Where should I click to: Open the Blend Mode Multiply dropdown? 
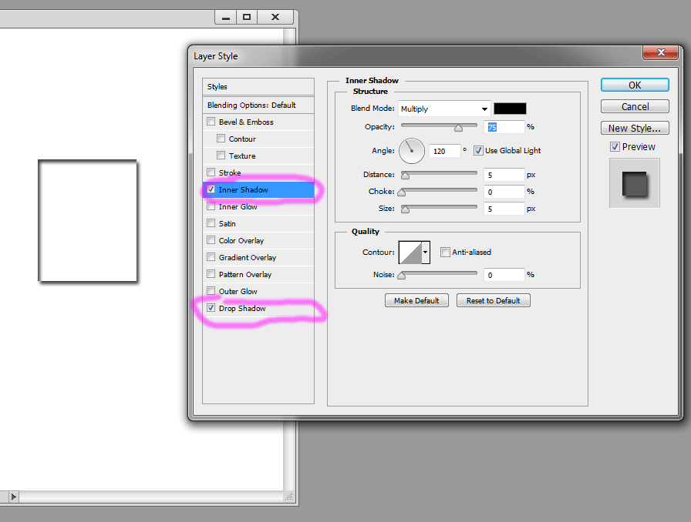444,109
